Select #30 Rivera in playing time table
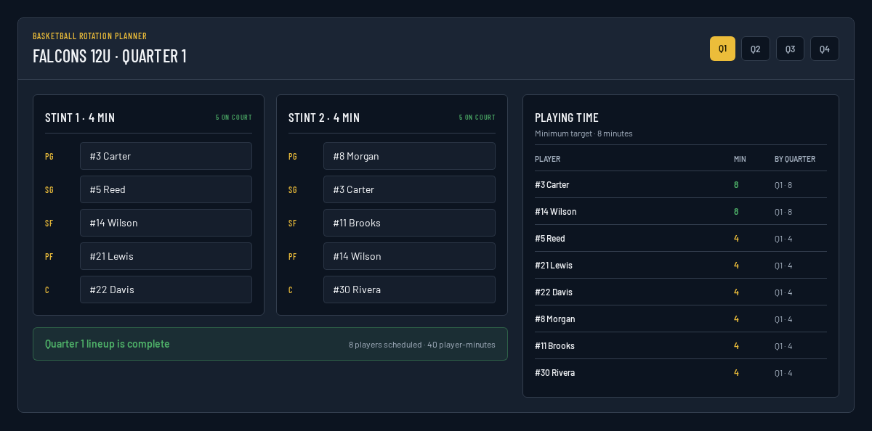 (x=681, y=373)
